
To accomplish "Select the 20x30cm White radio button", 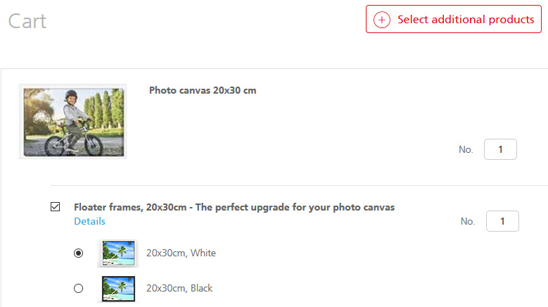I will (79, 253).
